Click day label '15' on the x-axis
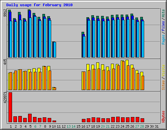 click(78, 126)
